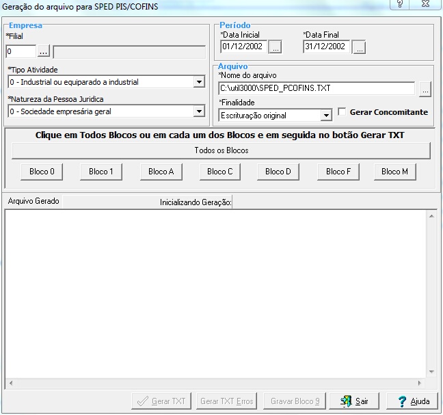Click the Data Final date field
The image size is (443, 415).
coord(326,46)
